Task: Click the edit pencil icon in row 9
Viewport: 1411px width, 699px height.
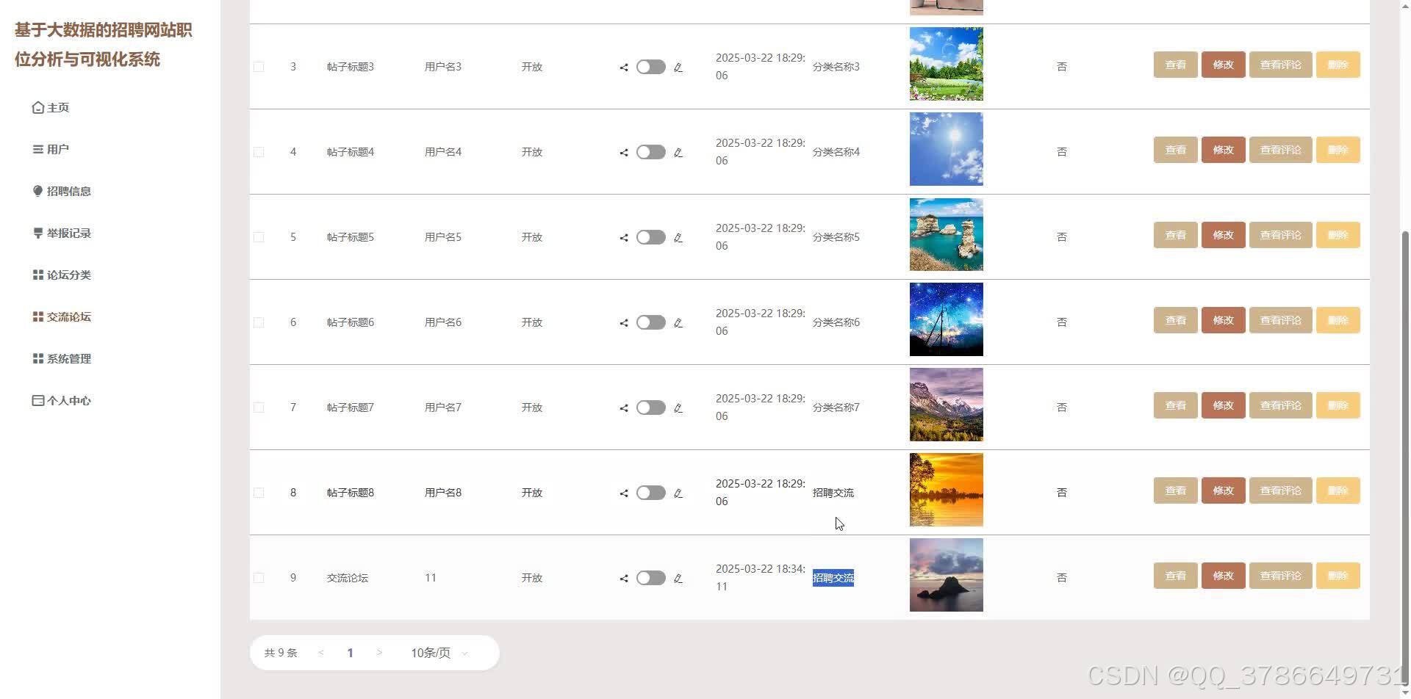Action: coord(678,578)
